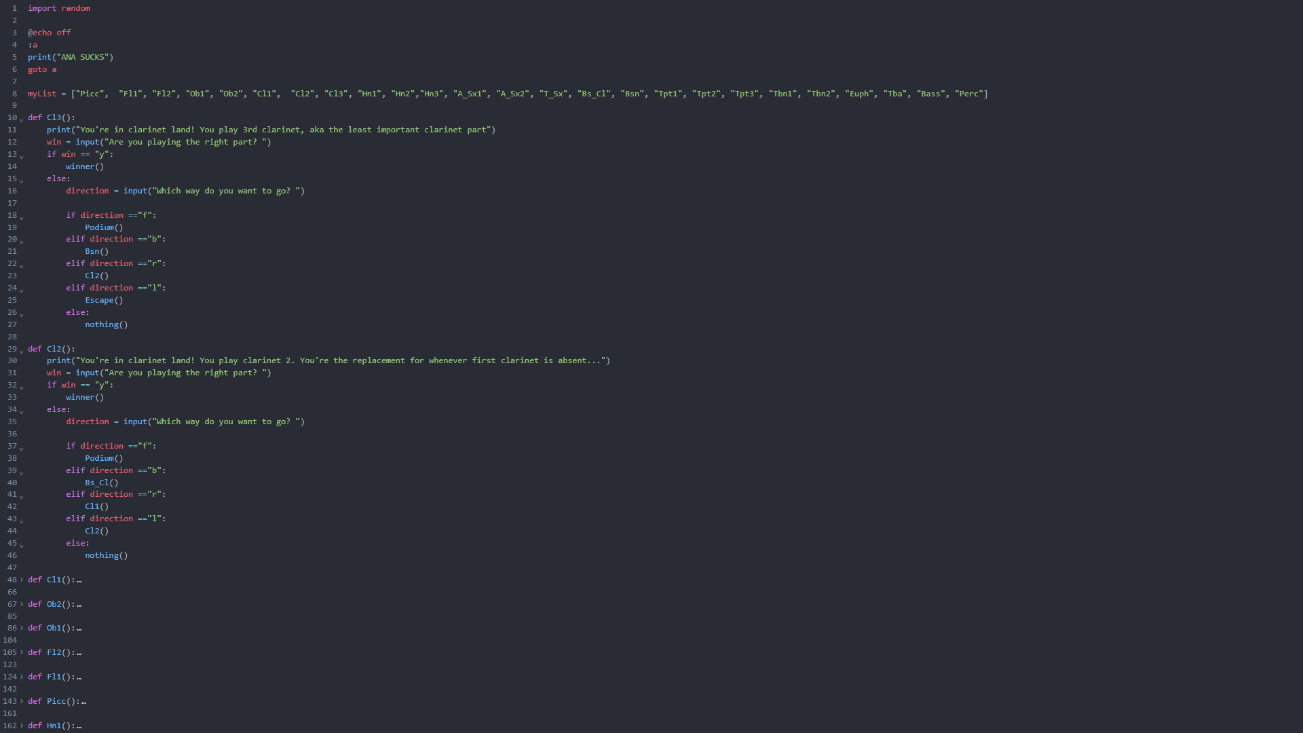Collapse the 'if direction =="f"' block at line 18

22,217
